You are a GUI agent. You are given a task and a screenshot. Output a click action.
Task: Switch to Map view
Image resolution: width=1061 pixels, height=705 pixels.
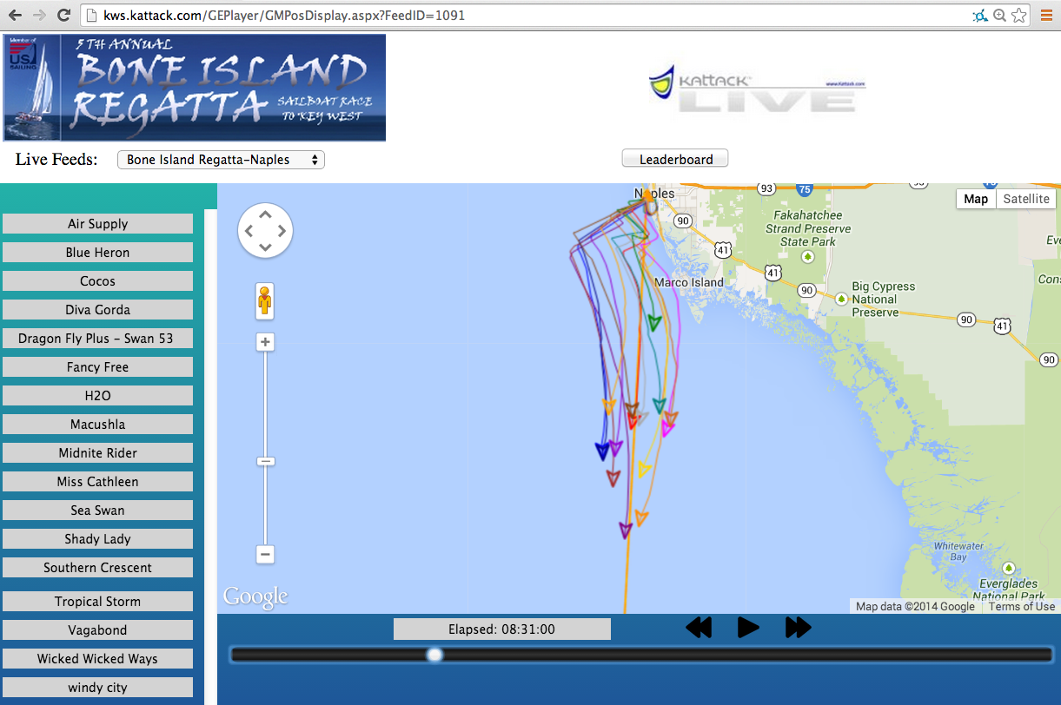pos(976,199)
